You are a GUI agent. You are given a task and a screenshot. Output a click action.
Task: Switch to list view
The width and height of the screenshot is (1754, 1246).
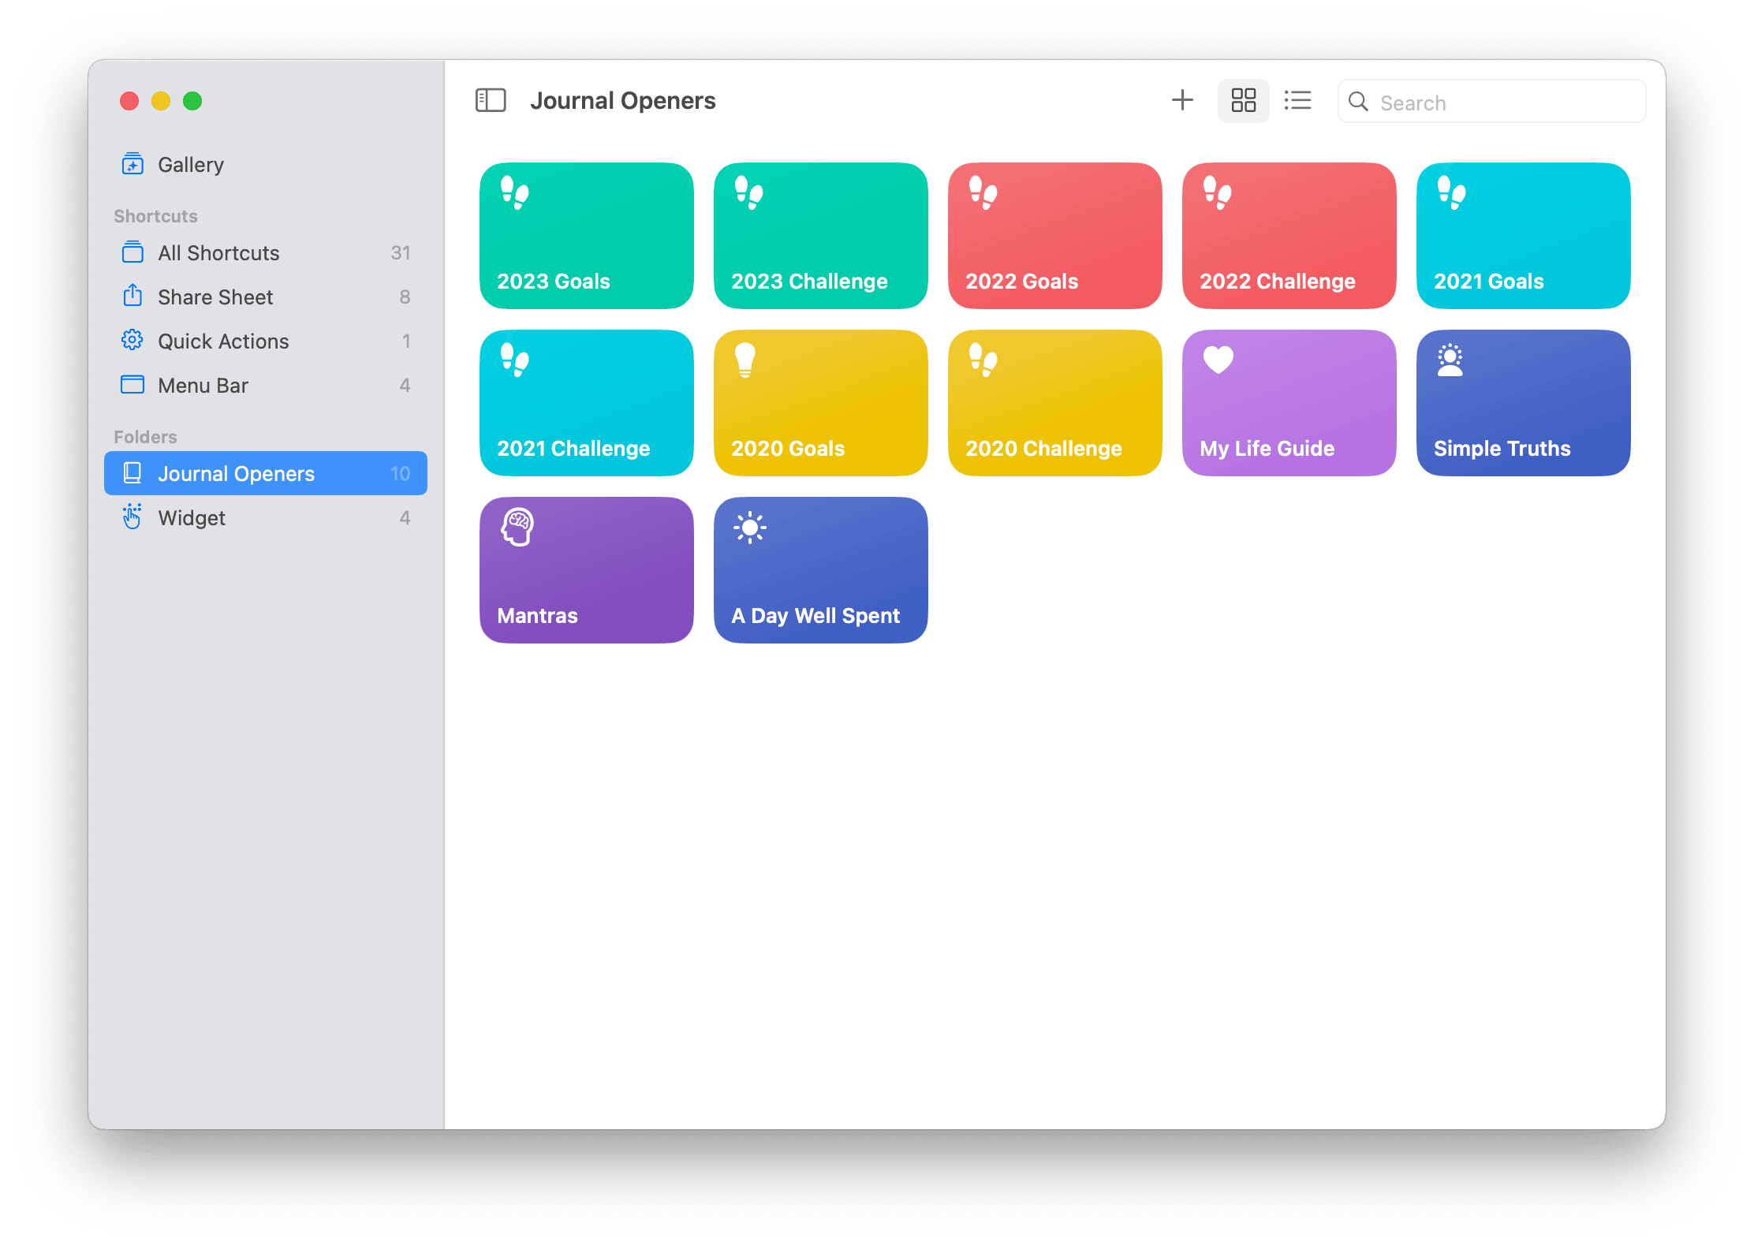click(1297, 101)
